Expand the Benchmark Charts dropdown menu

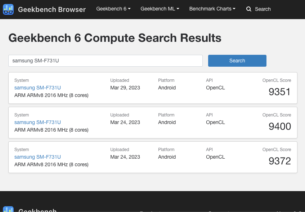click(212, 9)
